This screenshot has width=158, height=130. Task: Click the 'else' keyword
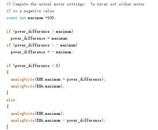click(11, 100)
